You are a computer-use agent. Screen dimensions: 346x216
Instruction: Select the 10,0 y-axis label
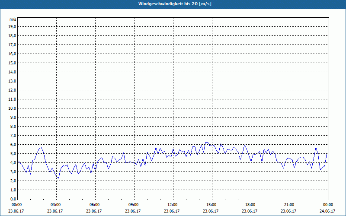point(12,108)
